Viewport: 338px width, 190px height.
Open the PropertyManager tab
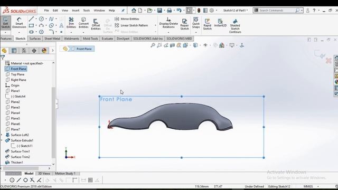[14, 51]
